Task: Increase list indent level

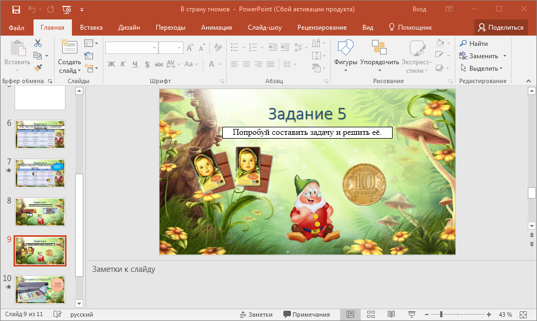Action: 285,47
